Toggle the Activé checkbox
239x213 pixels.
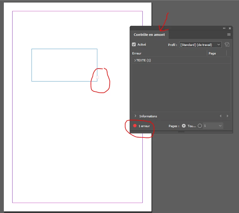pos(134,44)
